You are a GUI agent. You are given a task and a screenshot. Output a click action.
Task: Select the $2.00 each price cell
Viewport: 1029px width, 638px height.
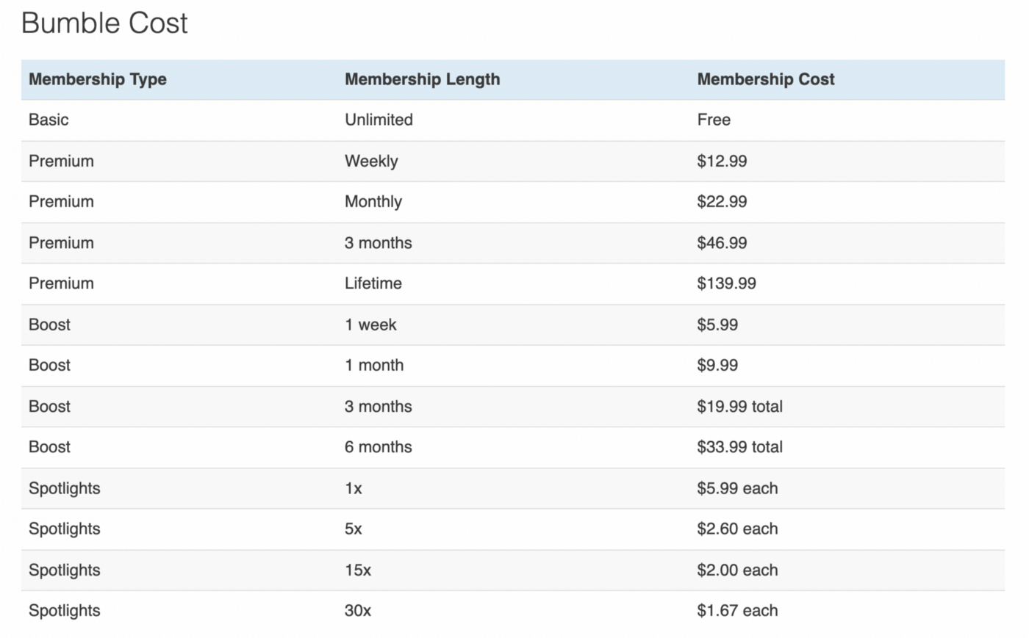click(x=737, y=570)
